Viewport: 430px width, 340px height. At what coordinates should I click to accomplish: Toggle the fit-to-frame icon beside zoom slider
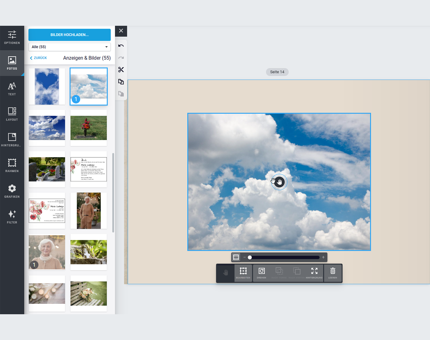pos(236,257)
